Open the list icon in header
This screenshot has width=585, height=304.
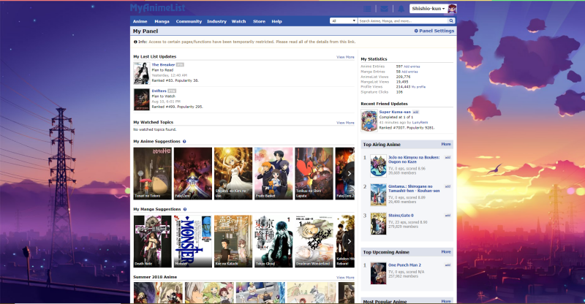tap(367, 9)
